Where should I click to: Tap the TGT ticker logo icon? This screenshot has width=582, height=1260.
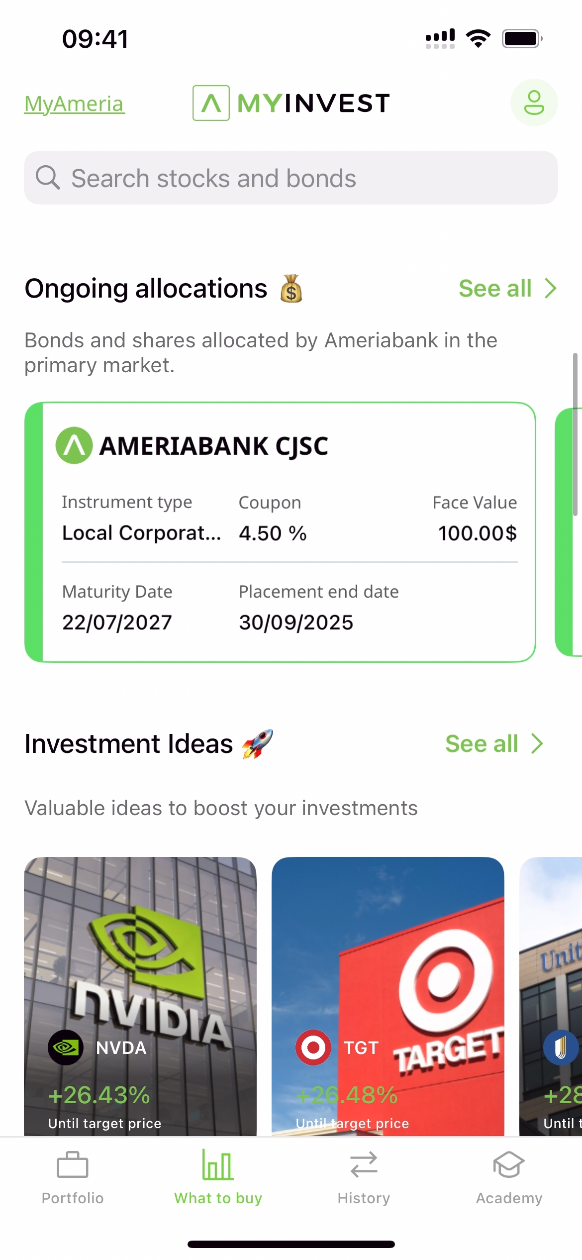(x=313, y=1047)
